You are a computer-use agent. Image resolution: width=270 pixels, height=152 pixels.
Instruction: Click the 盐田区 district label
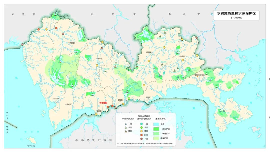point(148,97)
